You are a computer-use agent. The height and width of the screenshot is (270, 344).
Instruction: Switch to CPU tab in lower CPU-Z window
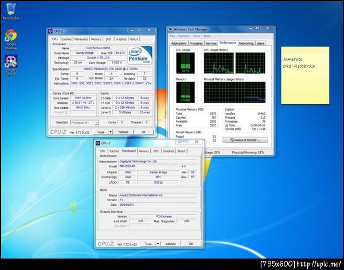click(103, 151)
